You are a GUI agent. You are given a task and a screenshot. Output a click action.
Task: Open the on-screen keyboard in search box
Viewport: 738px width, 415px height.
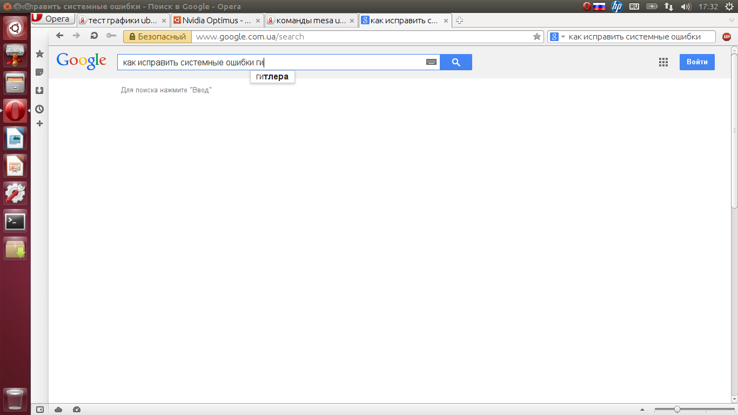pyautogui.click(x=431, y=62)
